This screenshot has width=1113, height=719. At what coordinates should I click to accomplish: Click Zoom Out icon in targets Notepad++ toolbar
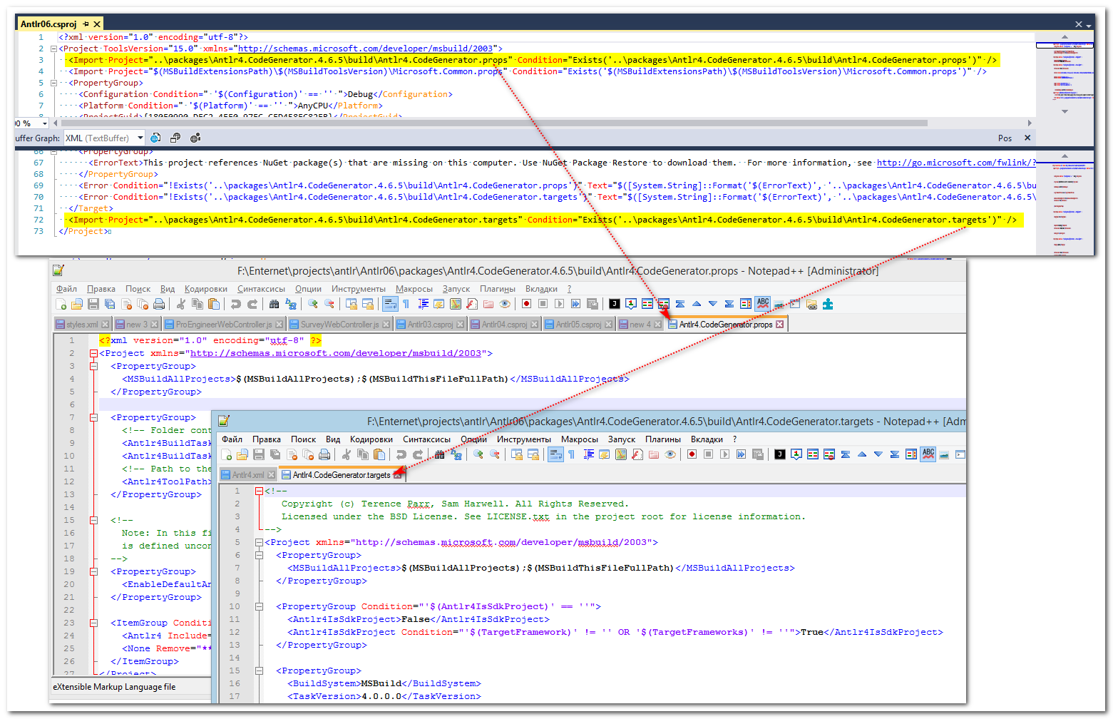(495, 454)
